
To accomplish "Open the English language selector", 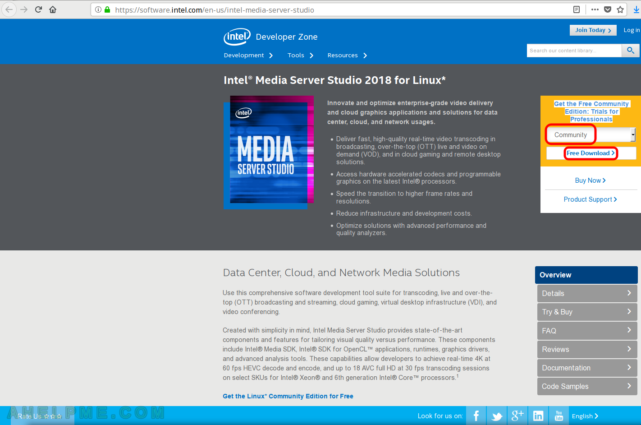I will point(585,416).
